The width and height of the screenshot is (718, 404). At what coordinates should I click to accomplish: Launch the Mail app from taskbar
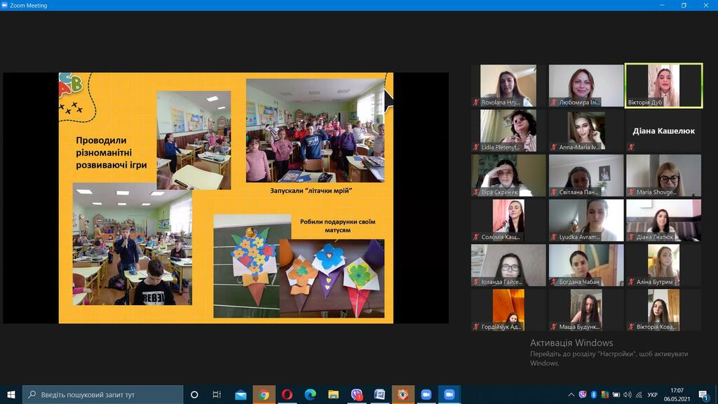tap(241, 394)
